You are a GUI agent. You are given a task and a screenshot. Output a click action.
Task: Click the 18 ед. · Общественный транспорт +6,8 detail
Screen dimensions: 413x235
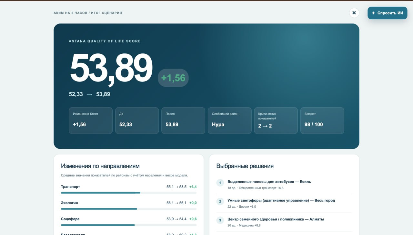pyautogui.click(x=255, y=188)
